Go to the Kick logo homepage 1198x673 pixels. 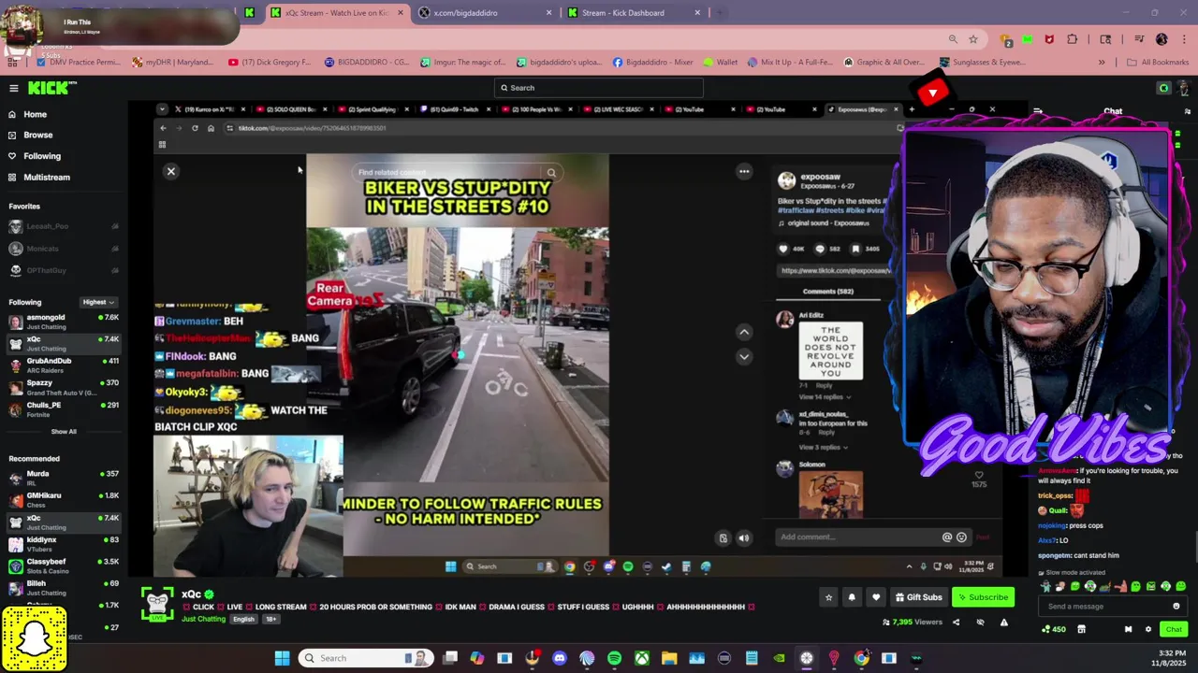[x=51, y=88]
